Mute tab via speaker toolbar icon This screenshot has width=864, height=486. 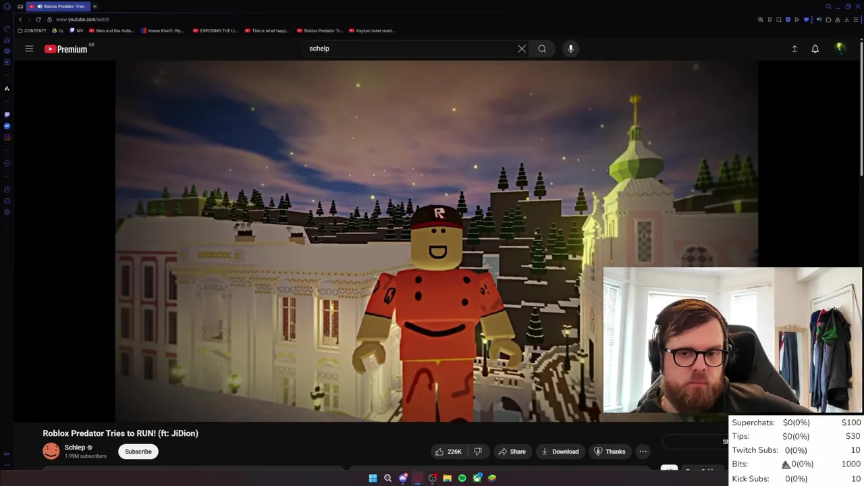[819, 20]
